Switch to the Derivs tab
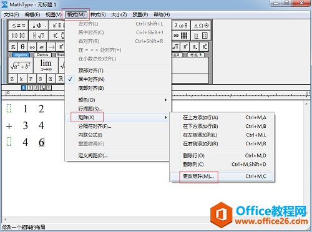The width and height of the screenshot is (312, 232). click(42, 55)
